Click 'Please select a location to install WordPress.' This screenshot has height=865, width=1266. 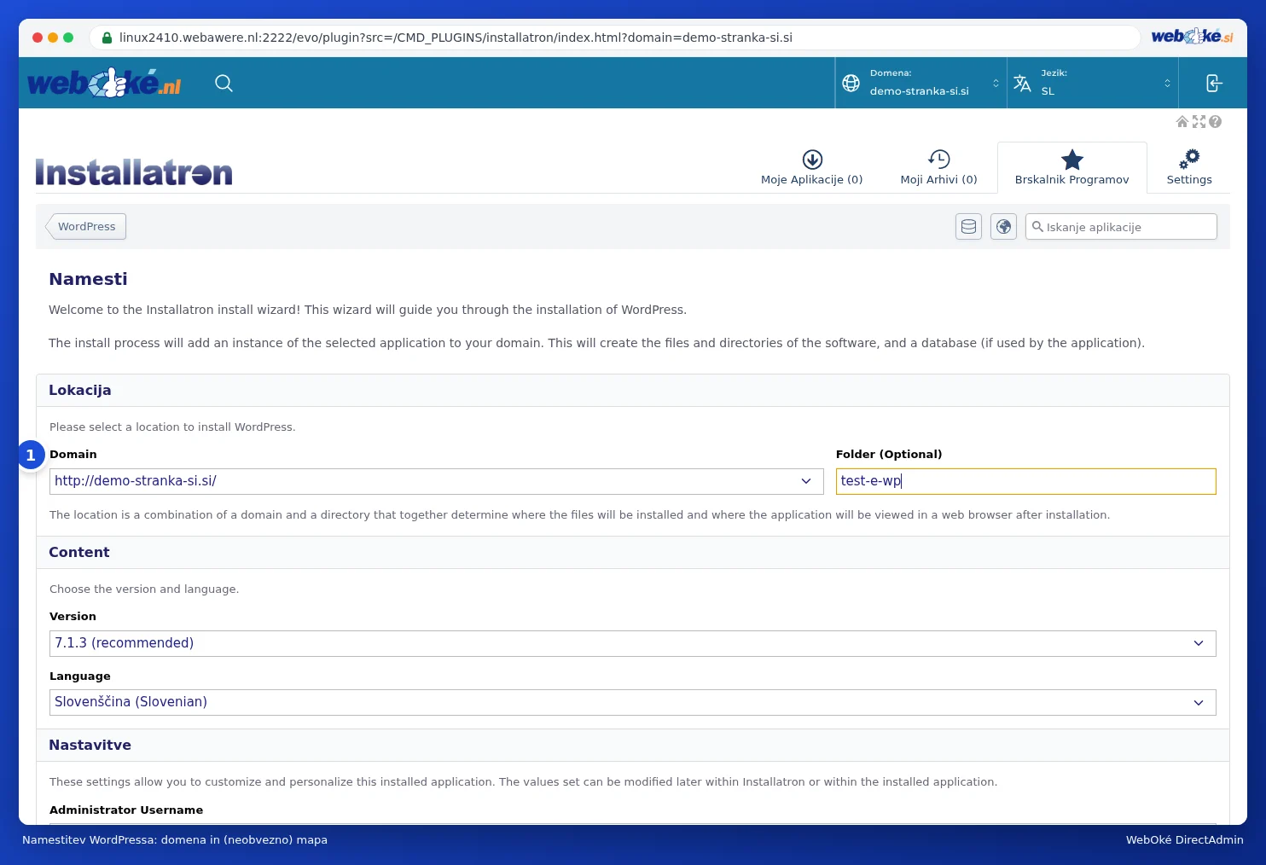tap(172, 427)
